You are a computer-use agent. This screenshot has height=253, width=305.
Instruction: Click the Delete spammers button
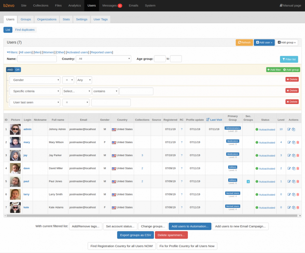pyautogui.click(x=171, y=235)
